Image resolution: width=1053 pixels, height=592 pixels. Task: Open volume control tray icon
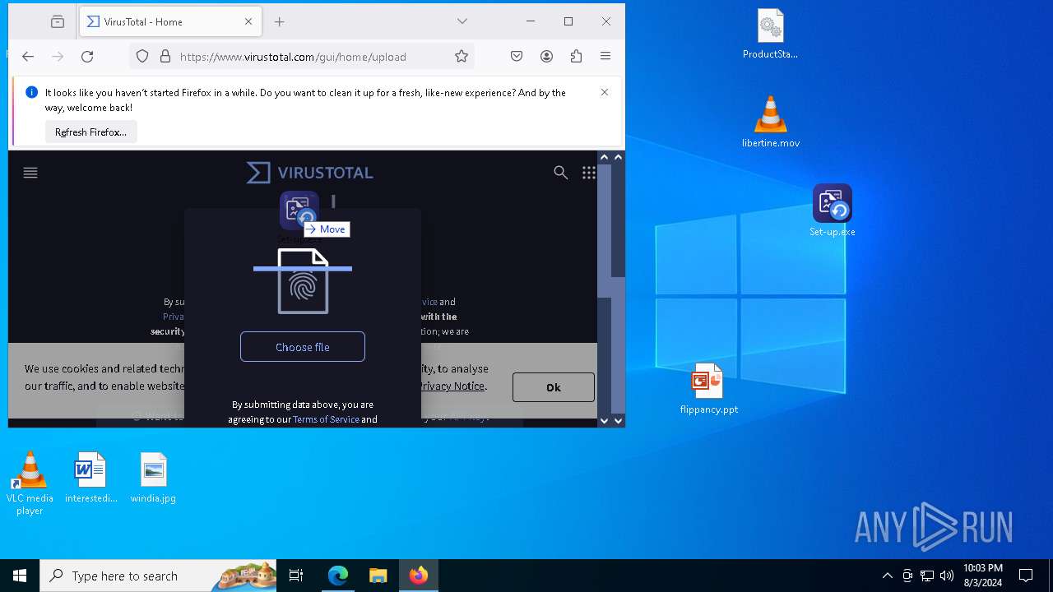[x=946, y=576]
